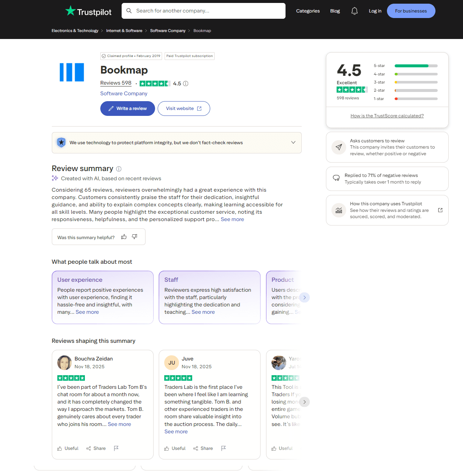Screen dimensions: 463x476
Task: Open Categories in the top navigation
Action: (x=308, y=11)
